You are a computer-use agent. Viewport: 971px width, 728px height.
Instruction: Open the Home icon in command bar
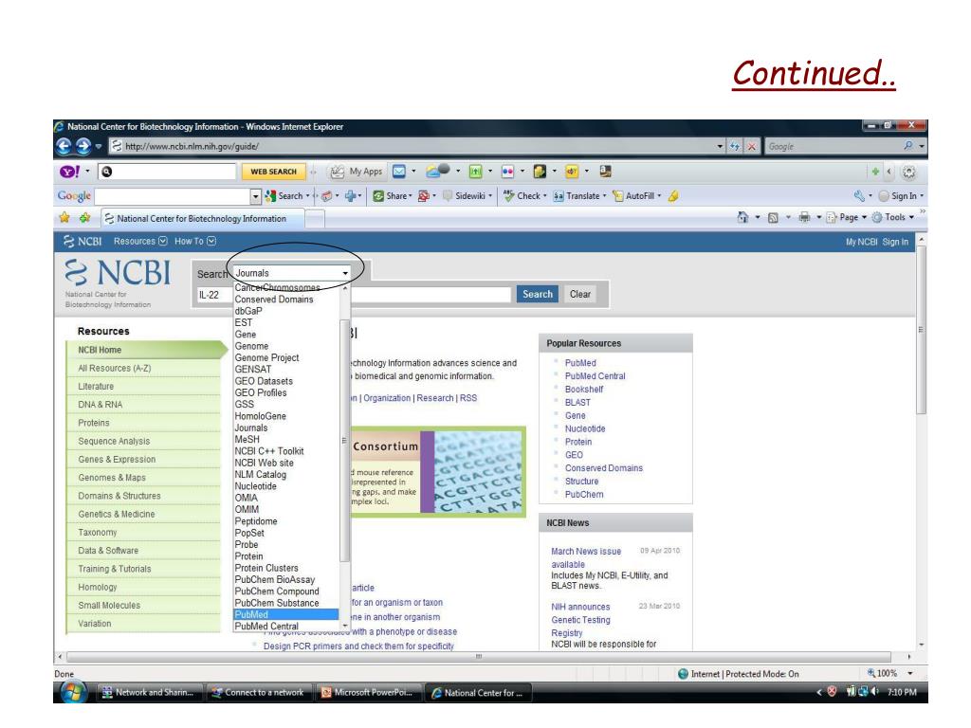click(742, 217)
